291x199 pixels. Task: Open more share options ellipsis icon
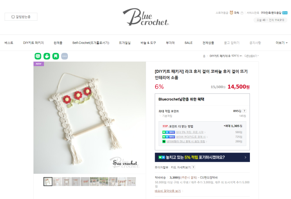[x=65, y=56]
